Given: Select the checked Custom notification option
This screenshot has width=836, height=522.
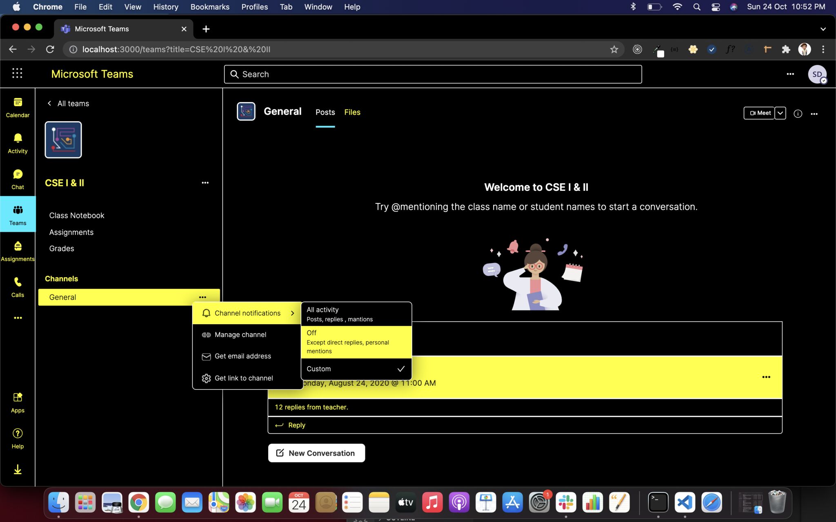Looking at the screenshot, I should 356,369.
